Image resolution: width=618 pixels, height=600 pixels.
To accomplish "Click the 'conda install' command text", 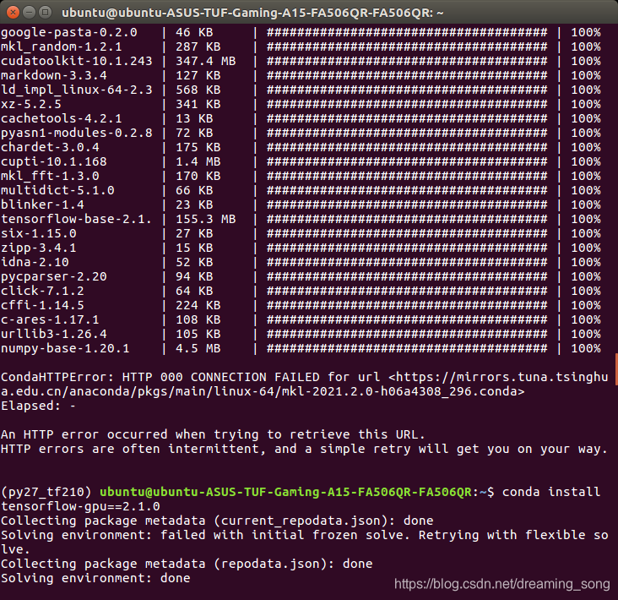I will pos(551,492).
